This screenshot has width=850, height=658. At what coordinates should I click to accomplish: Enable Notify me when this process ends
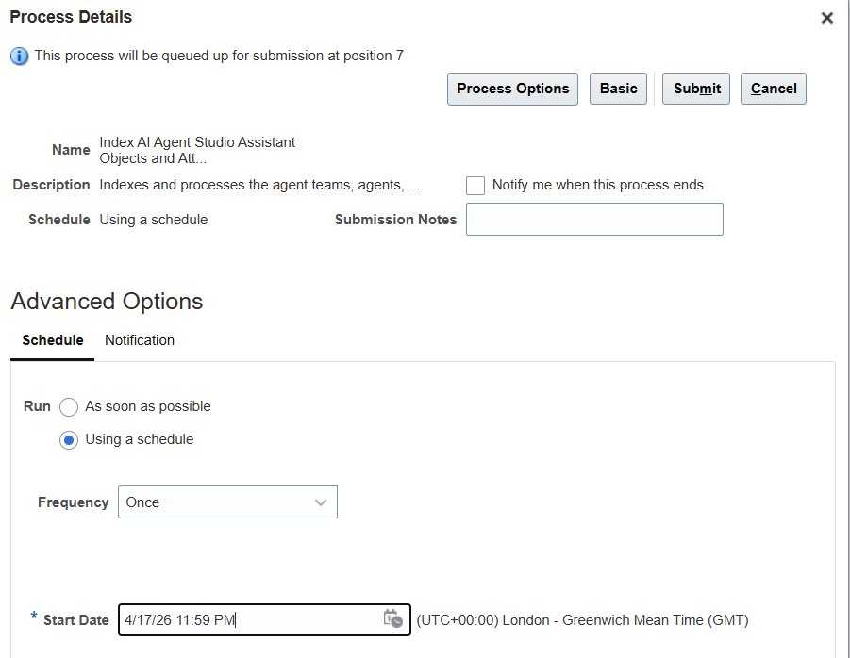click(475, 186)
